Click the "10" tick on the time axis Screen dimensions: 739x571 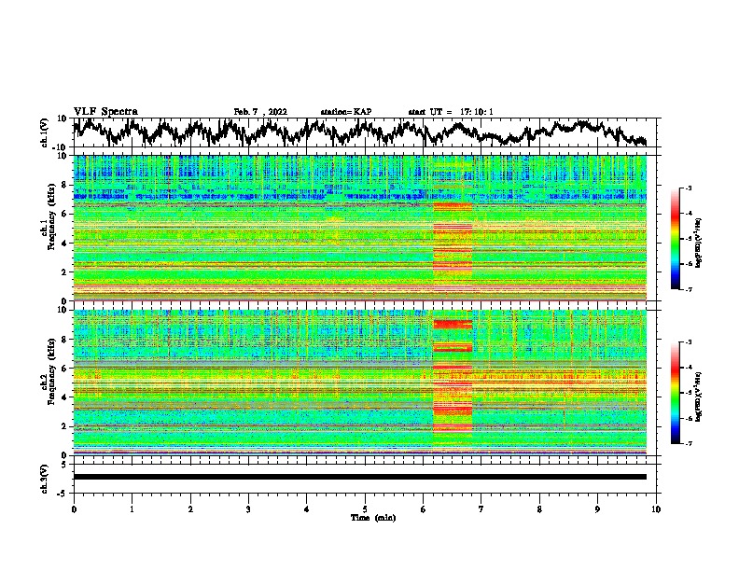coord(656,509)
